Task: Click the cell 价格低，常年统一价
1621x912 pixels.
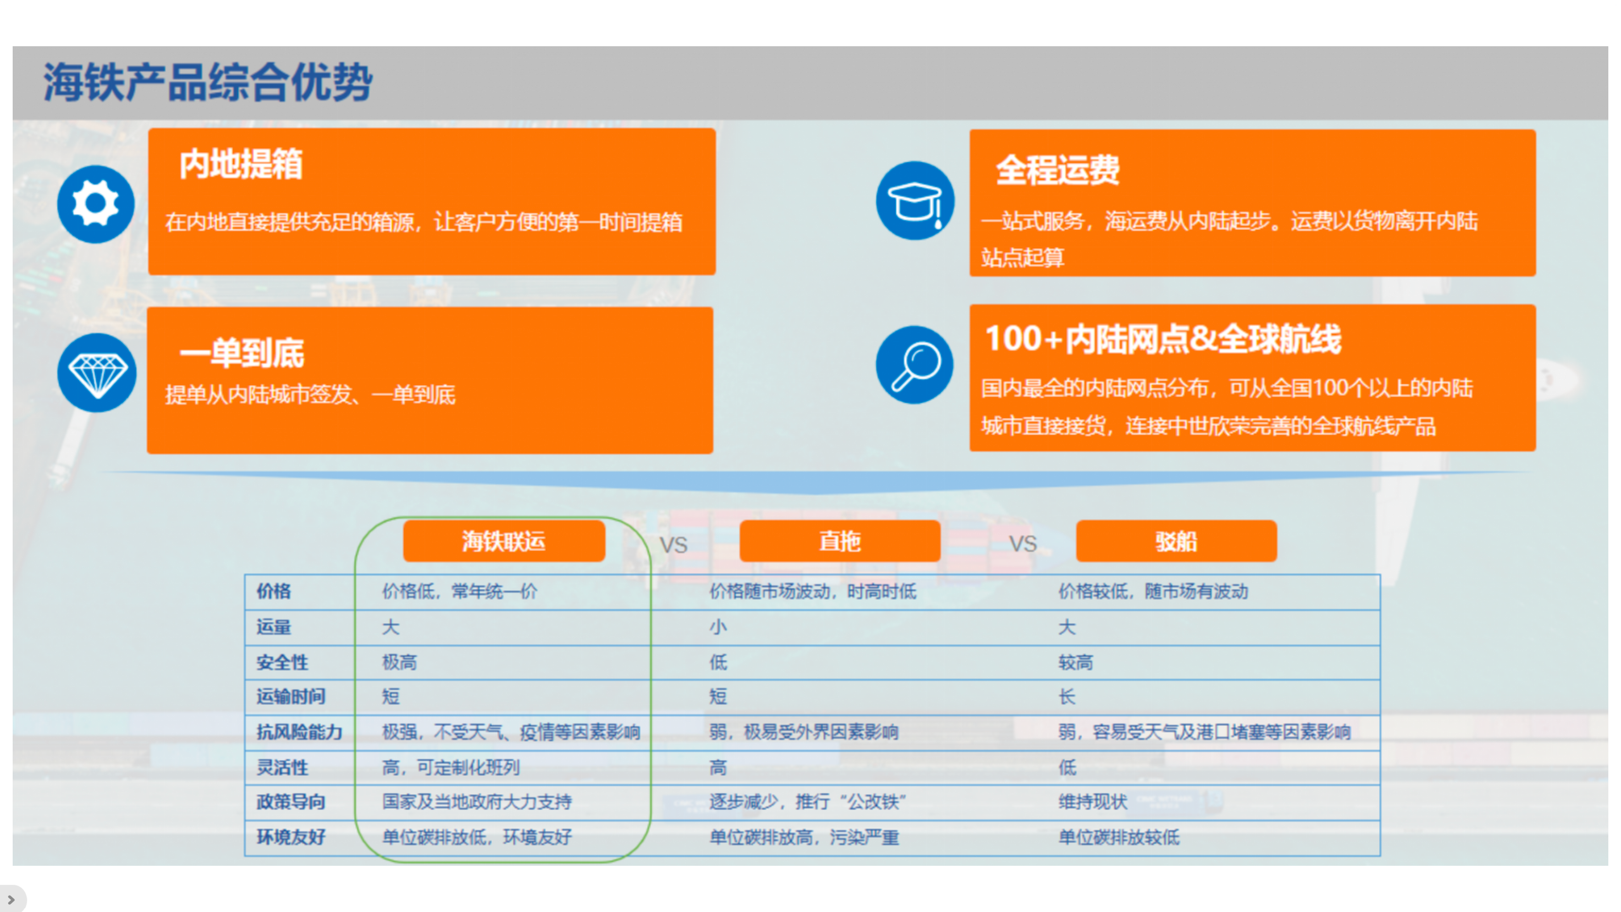Action: click(459, 592)
